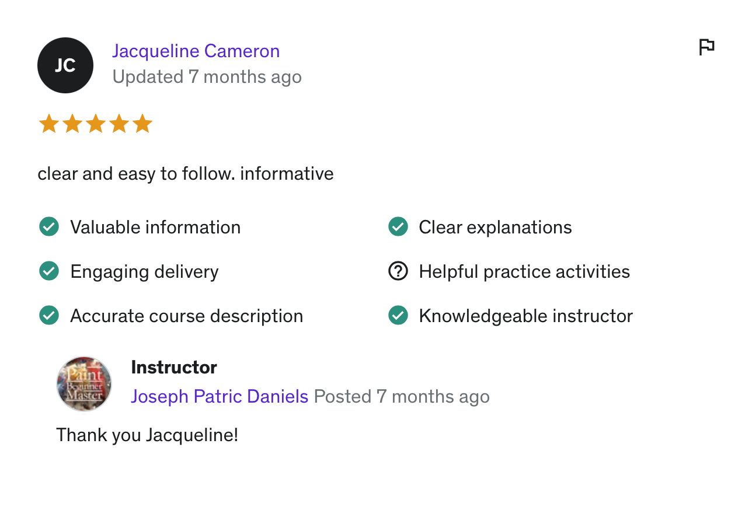Image resolution: width=752 pixels, height=524 pixels.
Task: Click the 'Helpful practice activities' label
Action: pos(524,272)
